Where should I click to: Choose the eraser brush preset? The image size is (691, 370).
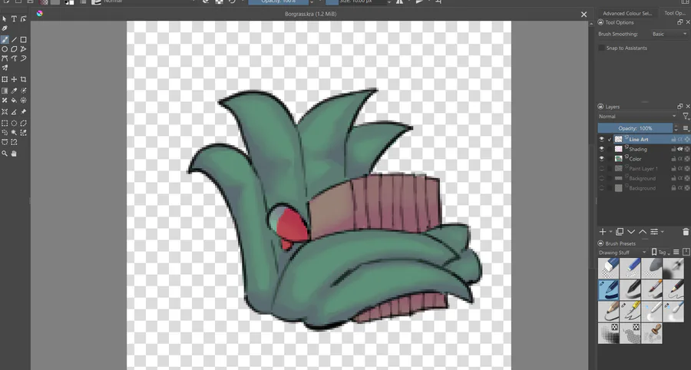coord(609,268)
